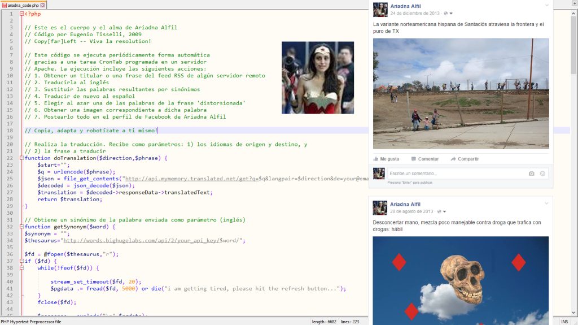578x325 pixels.
Task: Select the ariadna_code.php file tab
Action: (x=23, y=5)
